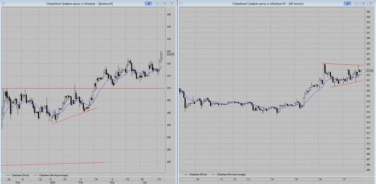The width and height of the screenshot is (376, 184).
Task: Click the '2026' year label on the daily time axis
Action: 52,182
